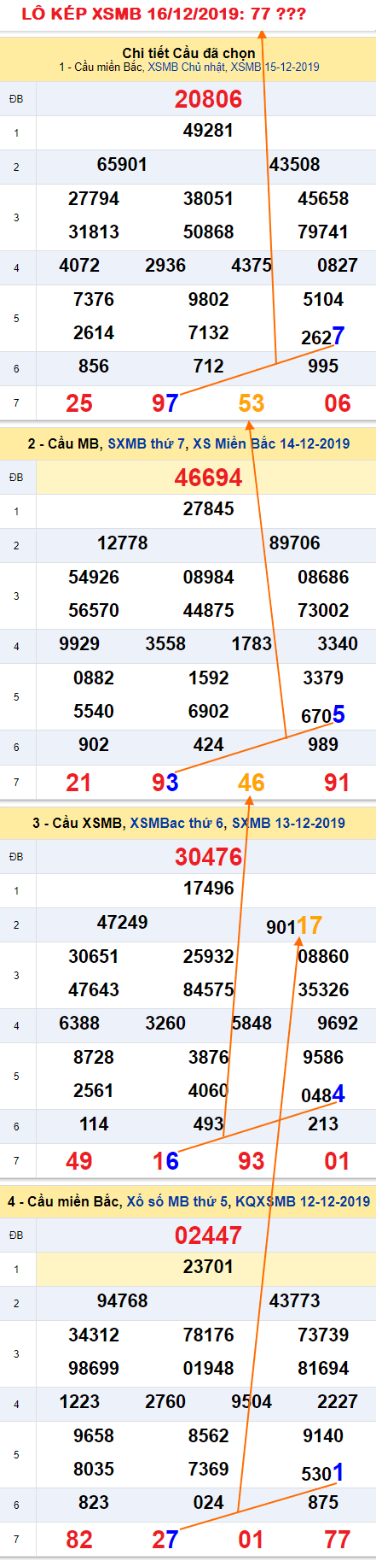Click seventh prize number 82
Viewport: 376px width, 1561px height.
[78, 1540]
